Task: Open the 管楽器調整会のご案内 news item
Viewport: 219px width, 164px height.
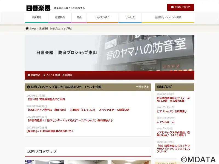Action: pyautogui.click(x=46, y=99)
